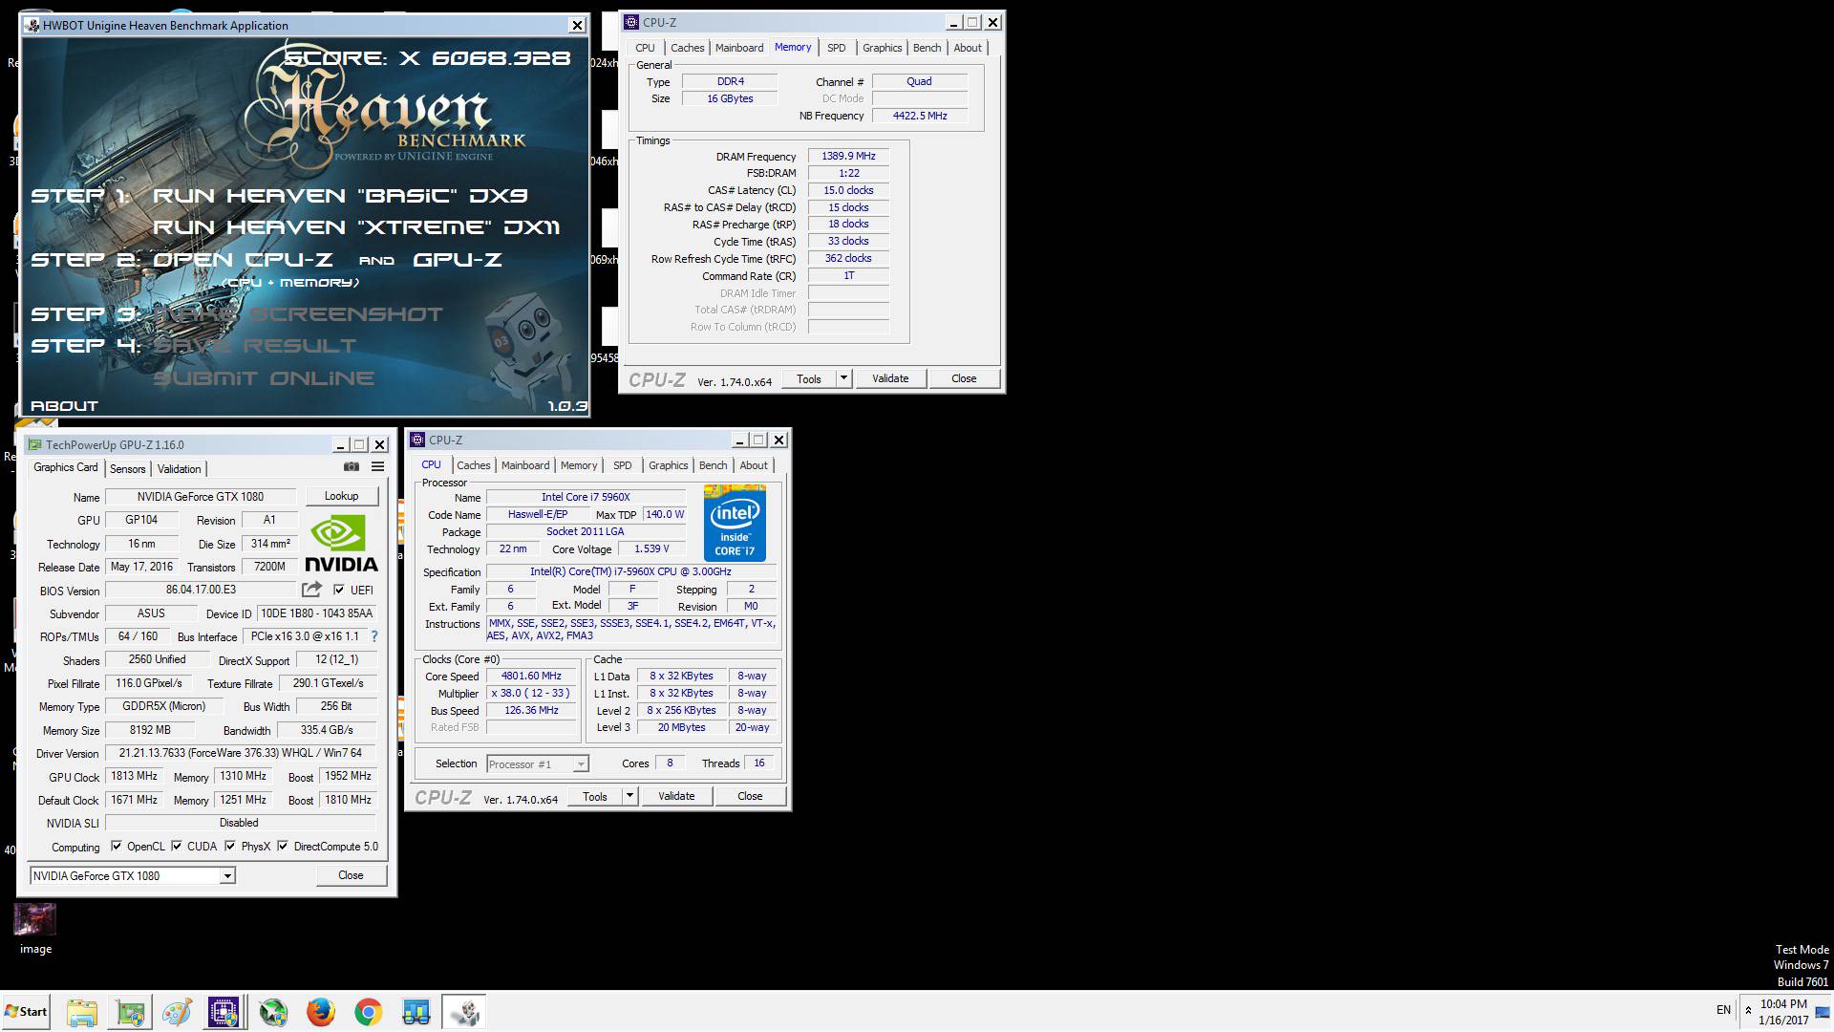This screenshot has height=1032, width=1834.
Task: Click the Lookup button in GPU-Z
Action: pos(341,496)
